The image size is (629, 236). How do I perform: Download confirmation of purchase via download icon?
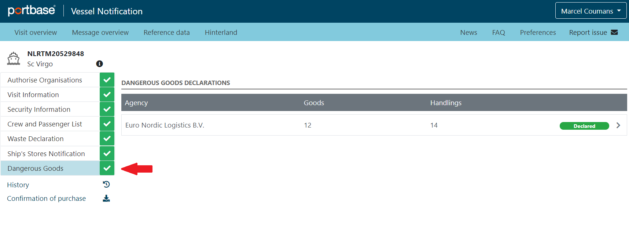point(106,198)
